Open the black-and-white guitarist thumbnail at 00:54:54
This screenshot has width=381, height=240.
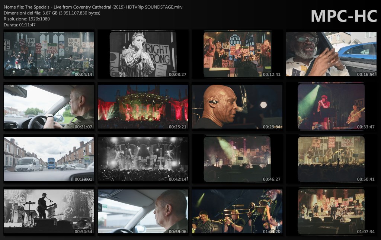click(x=49, y=212)
